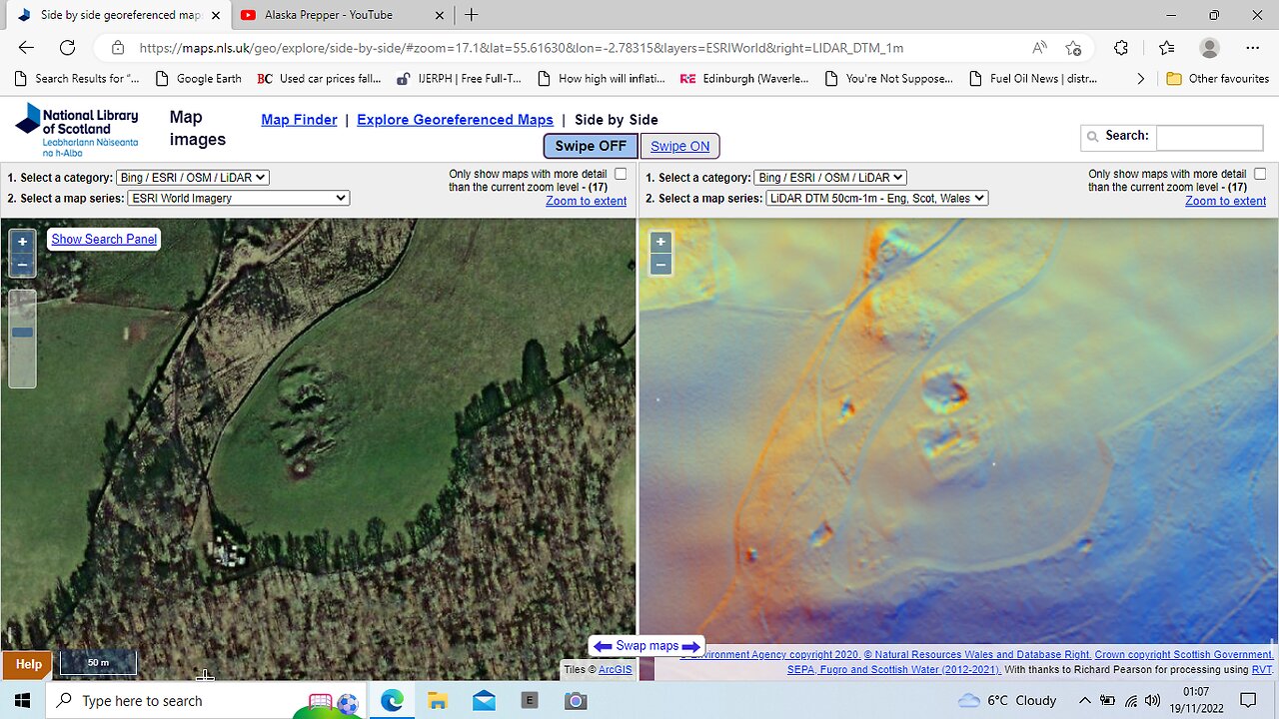Open the RVT link
This screenshot has height=719, width=1279.
click(1262, 670)
